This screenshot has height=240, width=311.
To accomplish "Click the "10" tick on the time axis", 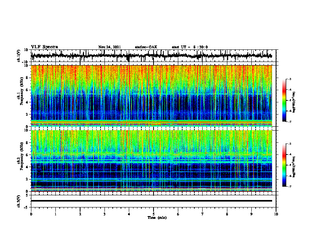I will point(276,214).
